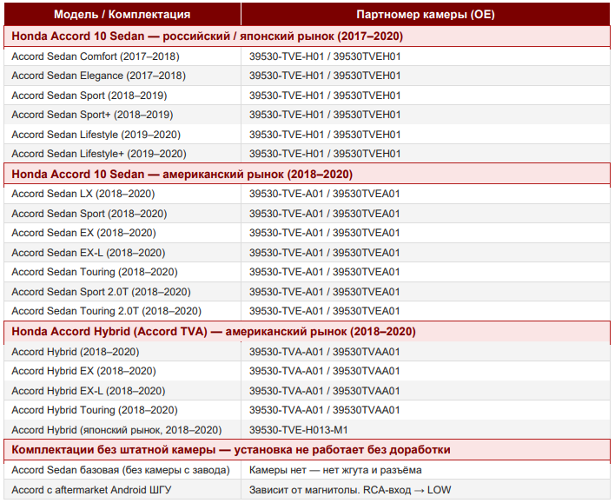Click 'Камеры нет — нет жгута и разъёма' cell

(426, 470)
